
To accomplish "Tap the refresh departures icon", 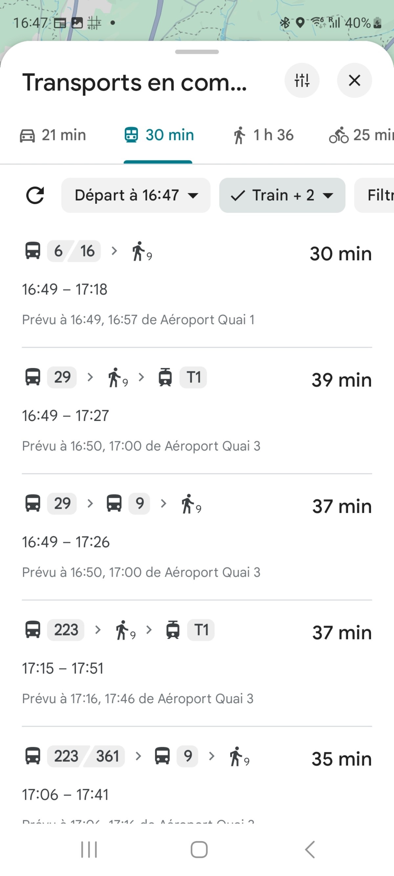I will (35, 195).
